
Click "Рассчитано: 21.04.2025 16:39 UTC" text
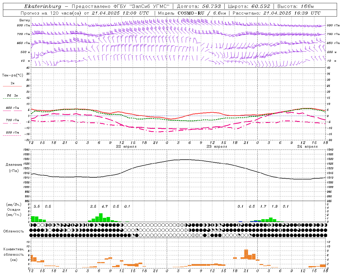click(277, 13)
